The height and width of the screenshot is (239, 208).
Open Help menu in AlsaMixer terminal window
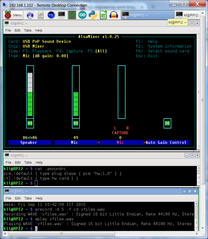(x=39, y=30)
